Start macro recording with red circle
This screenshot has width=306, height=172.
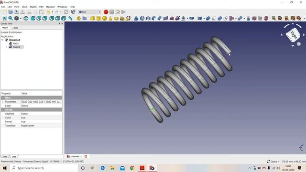[x=106, y=12]
